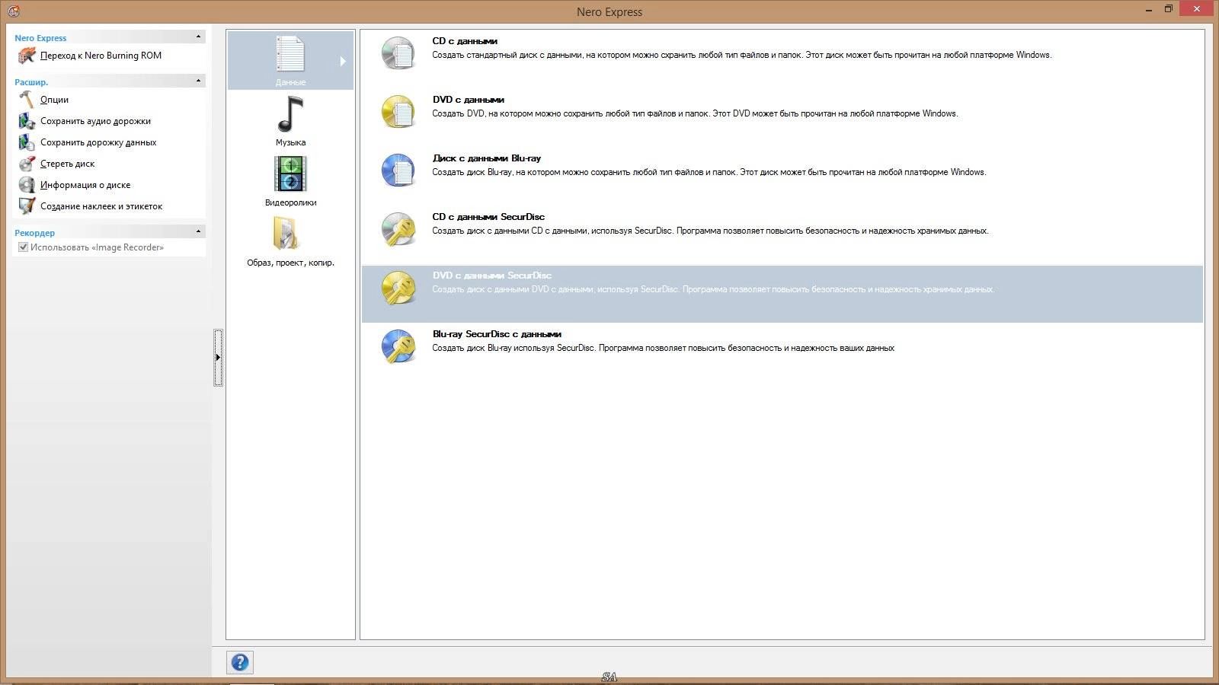Click the Создание наклеек и этикеток icon
This screenshot has height=685, width=1219.
tap(27, 206)
